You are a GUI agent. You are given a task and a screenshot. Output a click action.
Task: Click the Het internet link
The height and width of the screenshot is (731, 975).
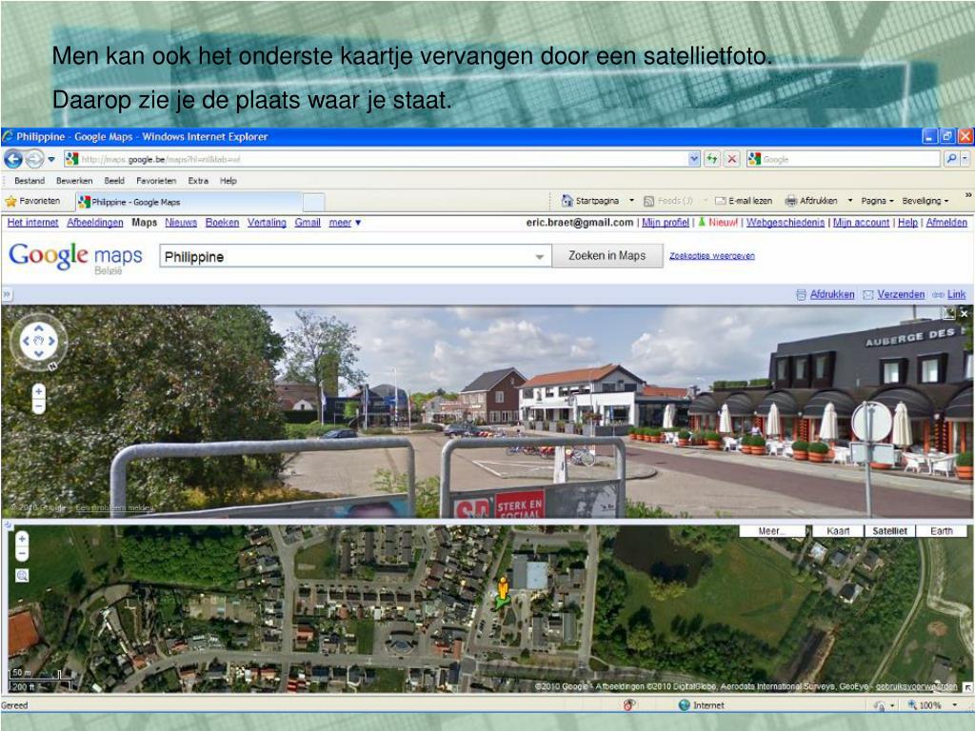(x=33, y=223)
